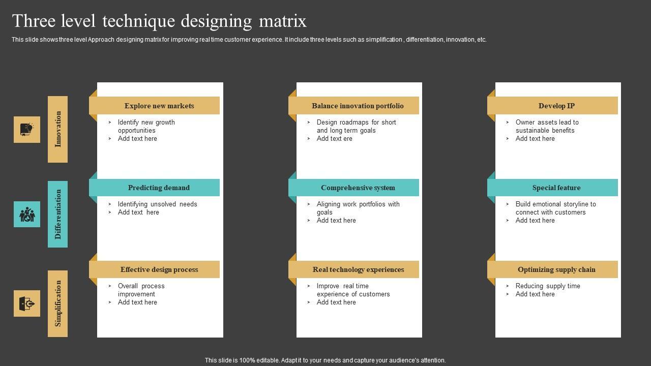
Task: Click Add text here under Comprehensive system
Action: click(x=336, y=220)
